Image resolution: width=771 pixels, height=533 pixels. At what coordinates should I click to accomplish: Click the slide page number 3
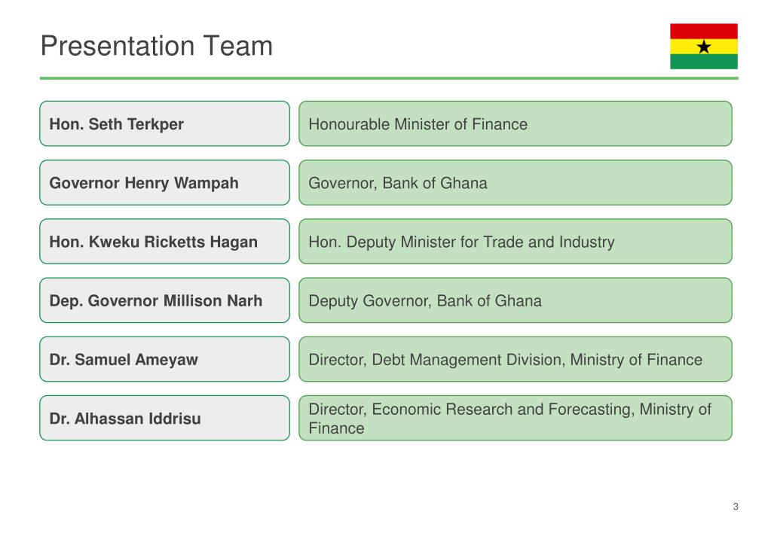click(x=736, y=507)
